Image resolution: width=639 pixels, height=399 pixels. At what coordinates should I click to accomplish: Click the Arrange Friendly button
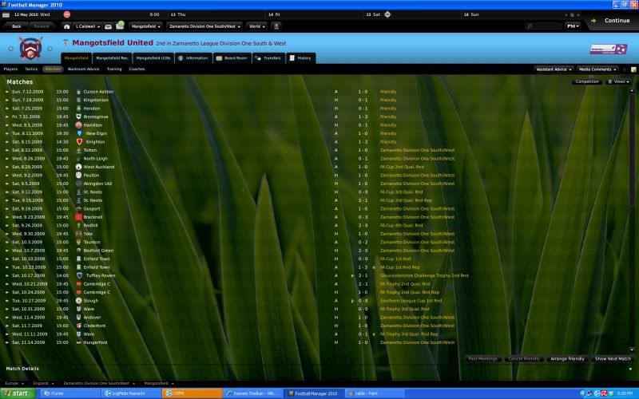(568, 359)
